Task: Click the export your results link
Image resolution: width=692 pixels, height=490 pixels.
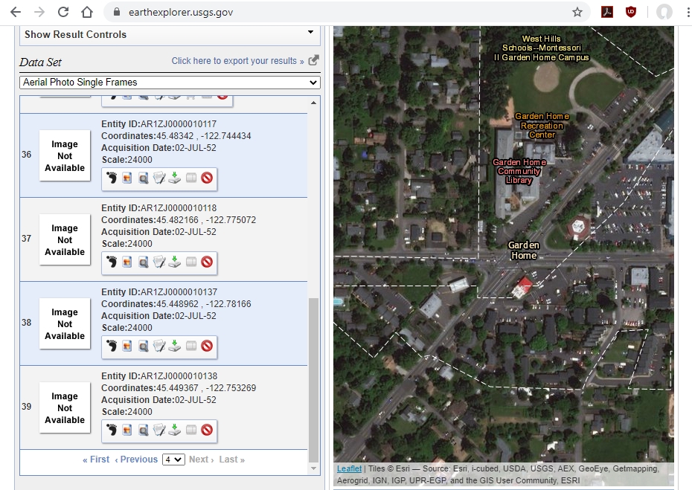Action: (x=235, y=61)
